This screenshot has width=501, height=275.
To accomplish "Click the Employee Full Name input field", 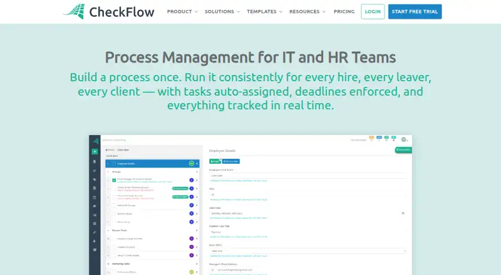I will [307, 176].
